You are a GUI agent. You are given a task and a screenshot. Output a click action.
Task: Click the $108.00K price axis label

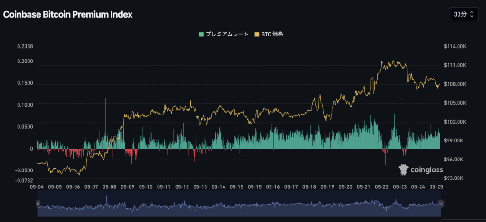455,84
